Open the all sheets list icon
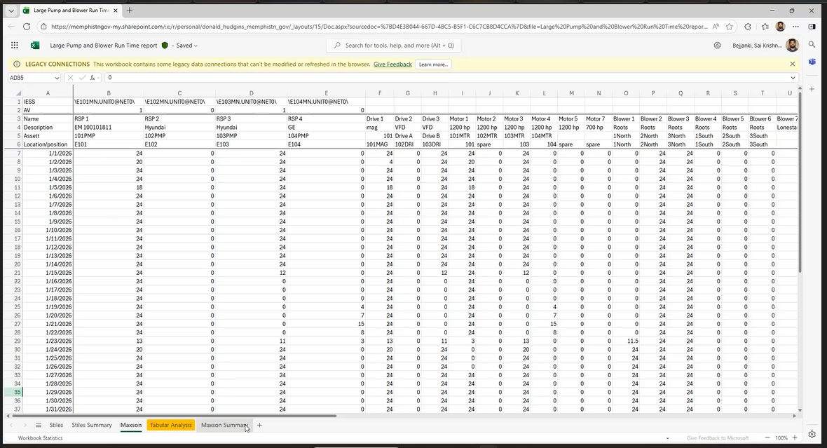This screenshot has height=448, width=827. click(39, 425)
